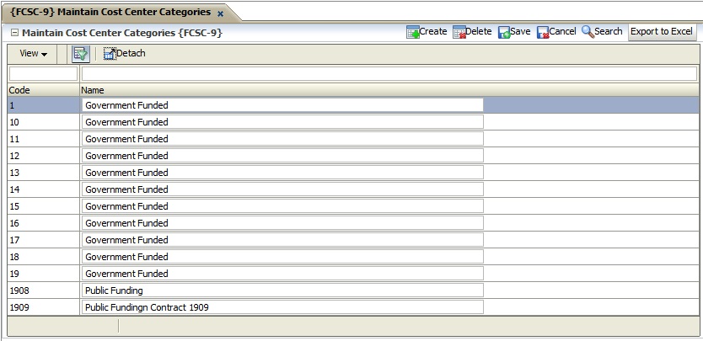This screenshot has height=341, width=703.
Task: Export the table to Excel
Action: click(662, 32)
